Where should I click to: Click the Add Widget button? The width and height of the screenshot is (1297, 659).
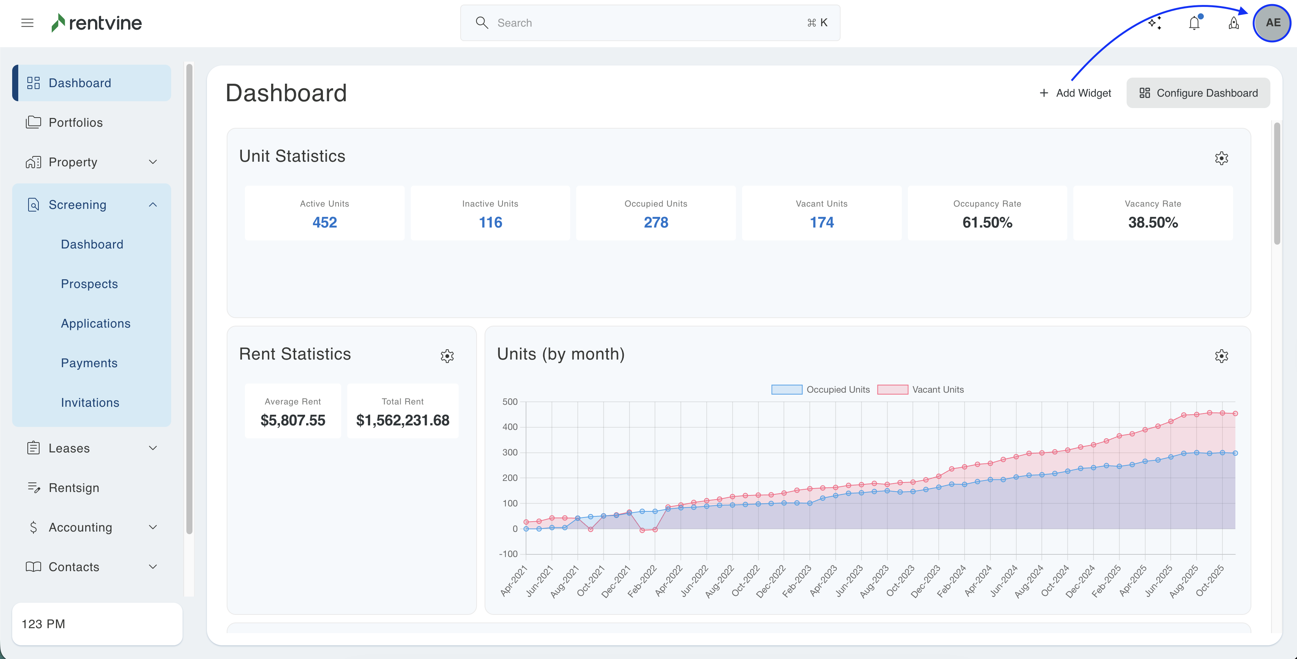pos(1075,93)
